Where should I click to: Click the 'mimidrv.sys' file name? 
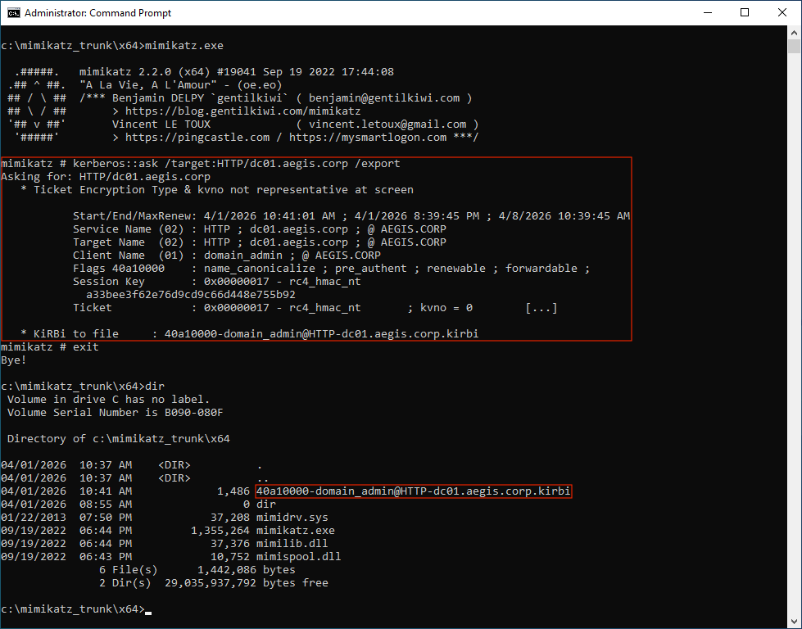[292, 518]
